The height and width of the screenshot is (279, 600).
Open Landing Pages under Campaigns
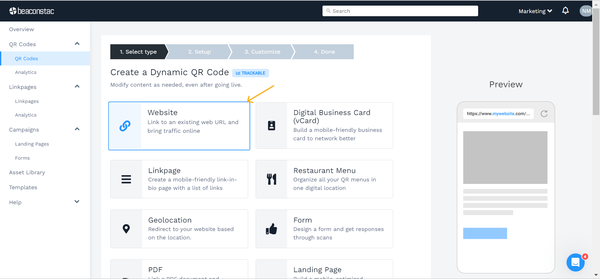[32, 144]
